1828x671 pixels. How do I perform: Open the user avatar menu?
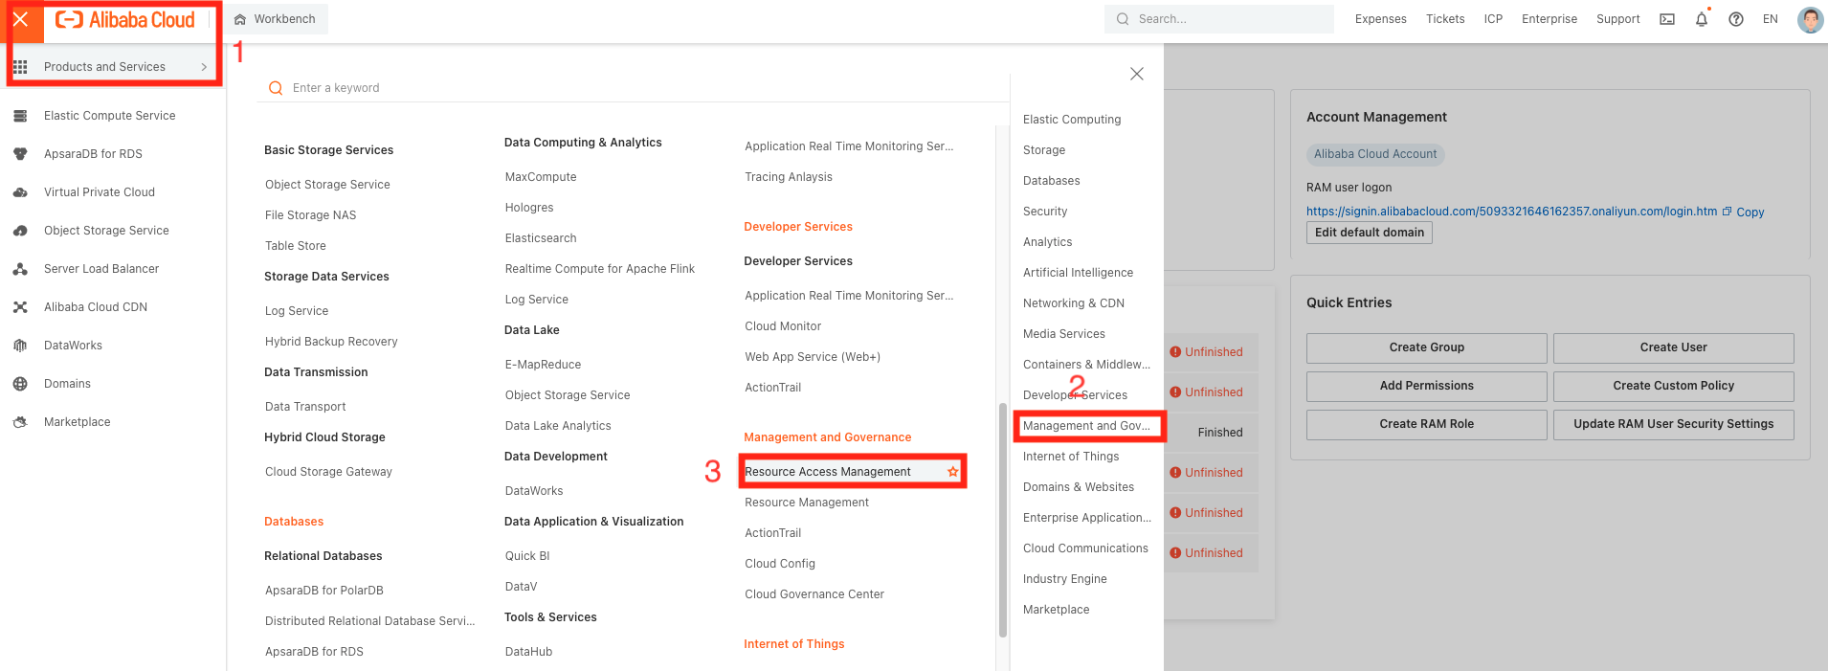pos(1810,19)
